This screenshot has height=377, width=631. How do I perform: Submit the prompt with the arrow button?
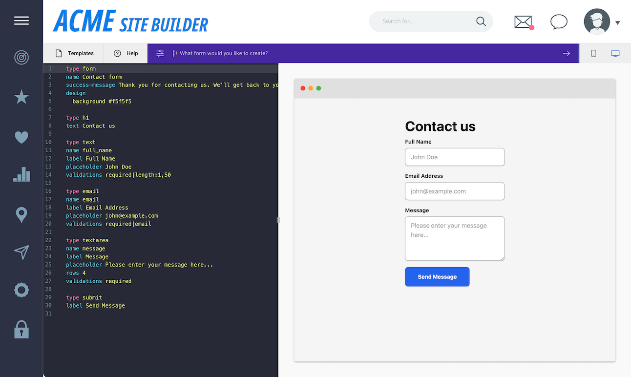coord(567,53)
